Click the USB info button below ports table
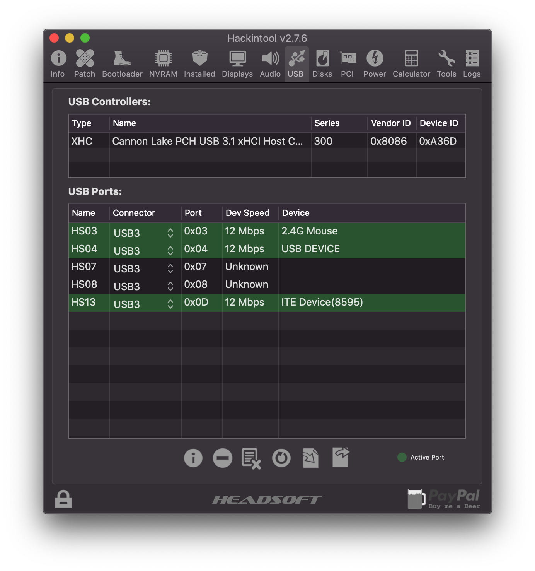The width and height of the screenshot is (535, 571). tap(193, 458)
